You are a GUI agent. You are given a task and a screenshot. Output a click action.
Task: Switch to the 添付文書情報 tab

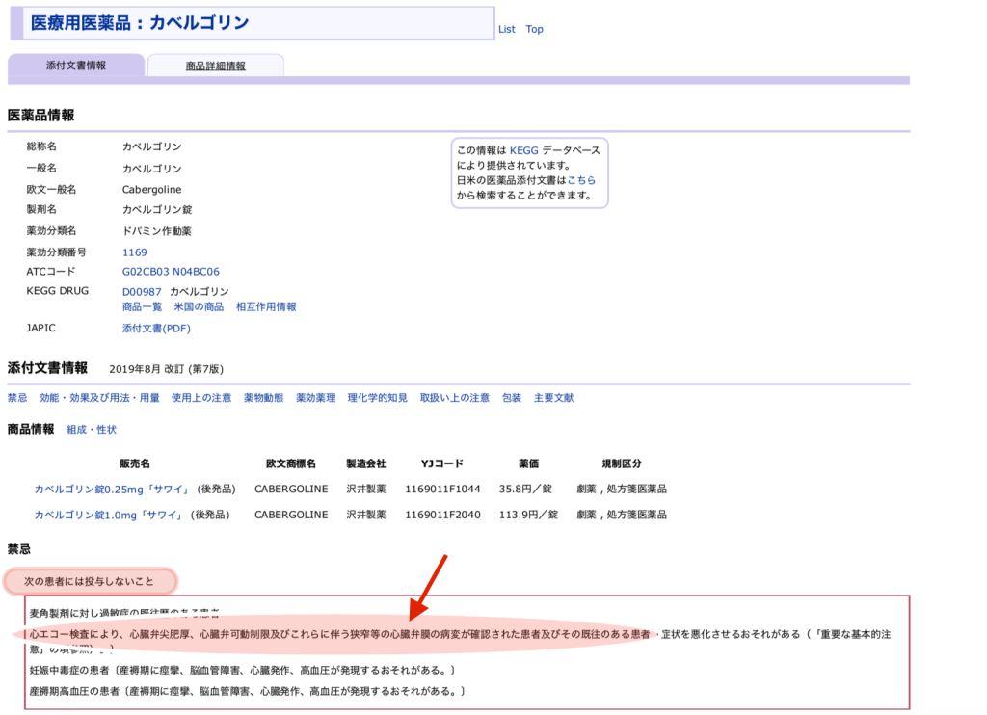pyautogui.click(x=76, y=66)
